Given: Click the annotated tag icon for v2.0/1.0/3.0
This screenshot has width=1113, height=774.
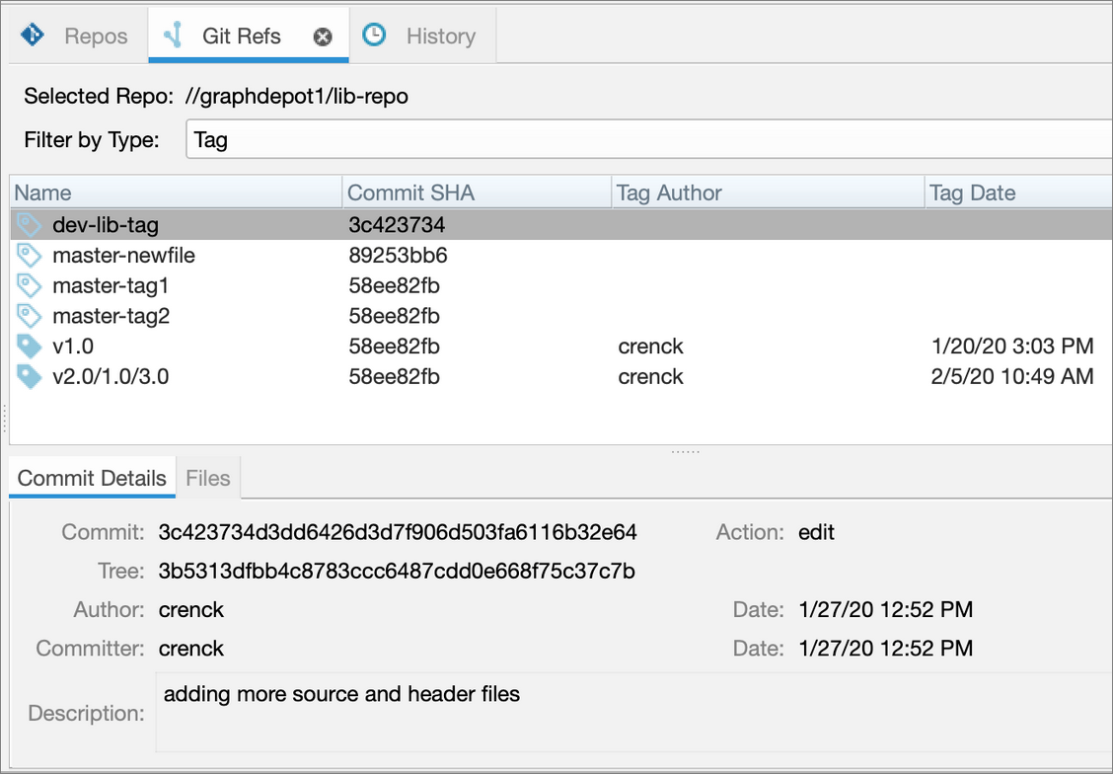Looking at the screenshot, I should (30, 376).
